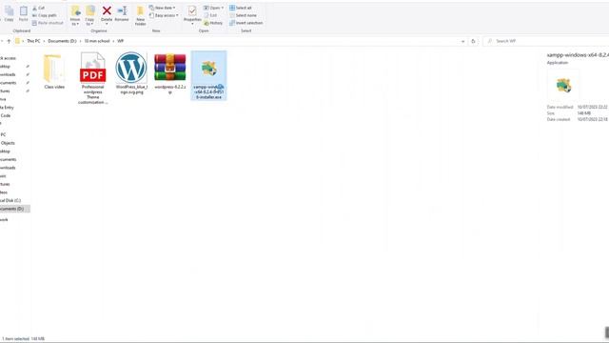Click xampp icon in preview pane
Image resolution: width=609 pixels, height=343 pixels.
563,85
